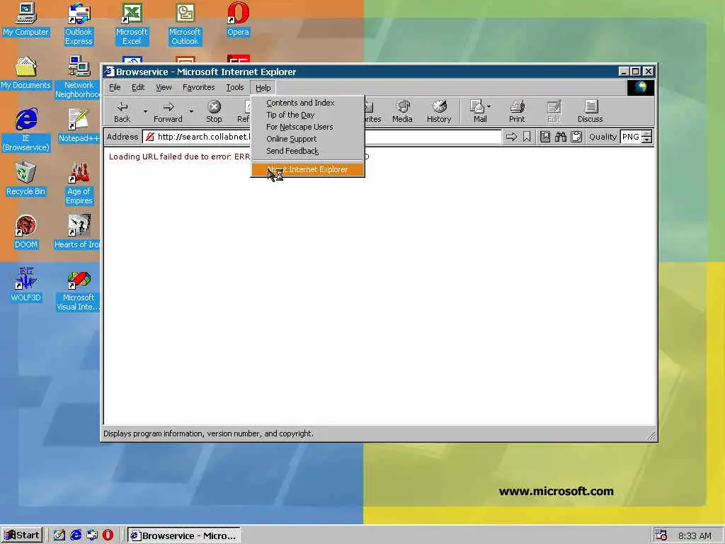Open the View menu
725x544 pixels.
click(x=164, y=87)
